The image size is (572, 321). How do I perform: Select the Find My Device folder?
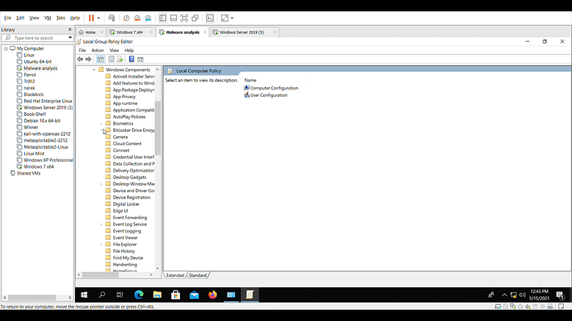click(128, 258)
